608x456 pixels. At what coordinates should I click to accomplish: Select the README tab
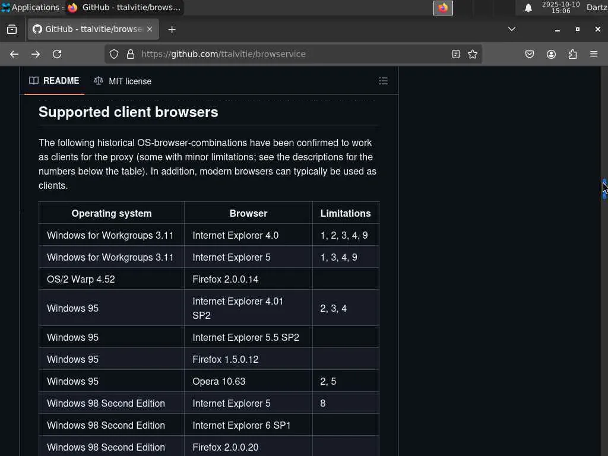coord(54,81)
